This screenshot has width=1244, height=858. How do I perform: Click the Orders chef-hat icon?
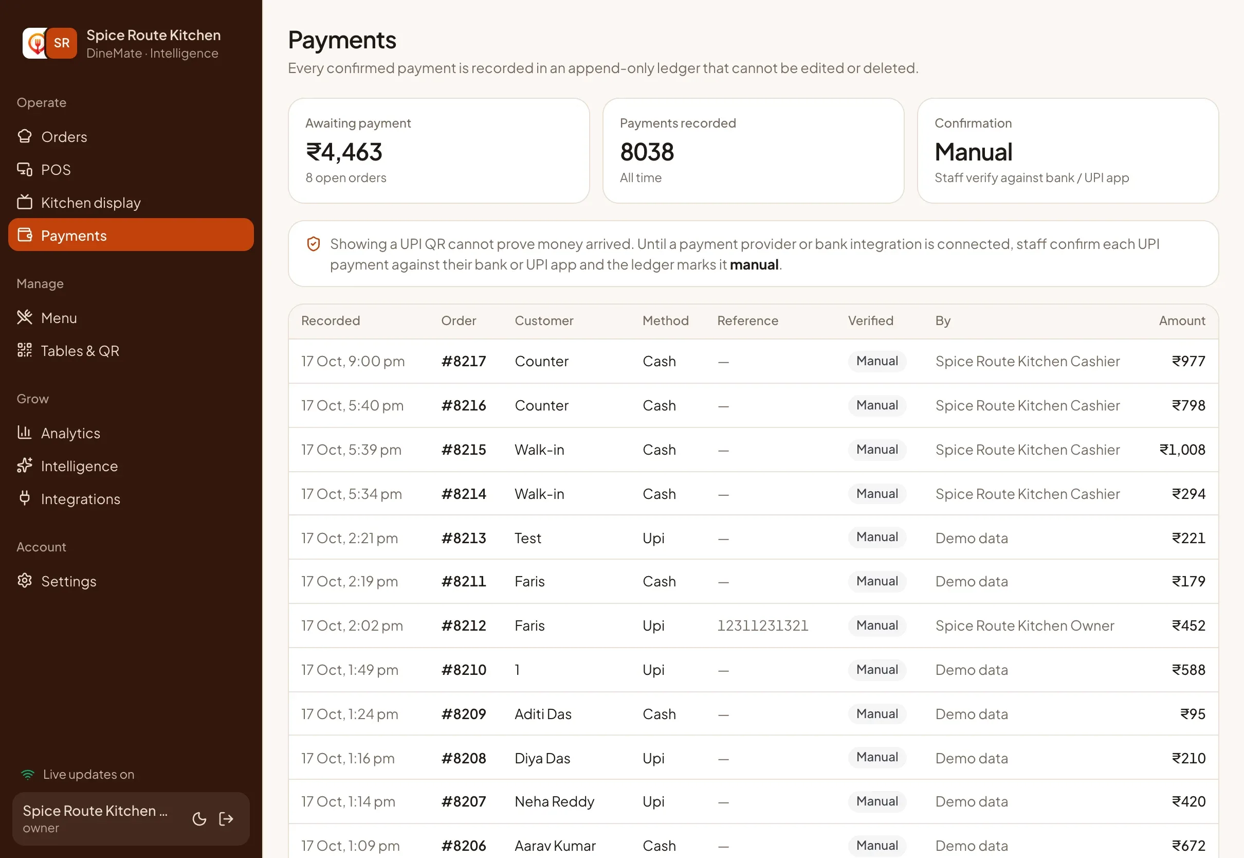25,136
